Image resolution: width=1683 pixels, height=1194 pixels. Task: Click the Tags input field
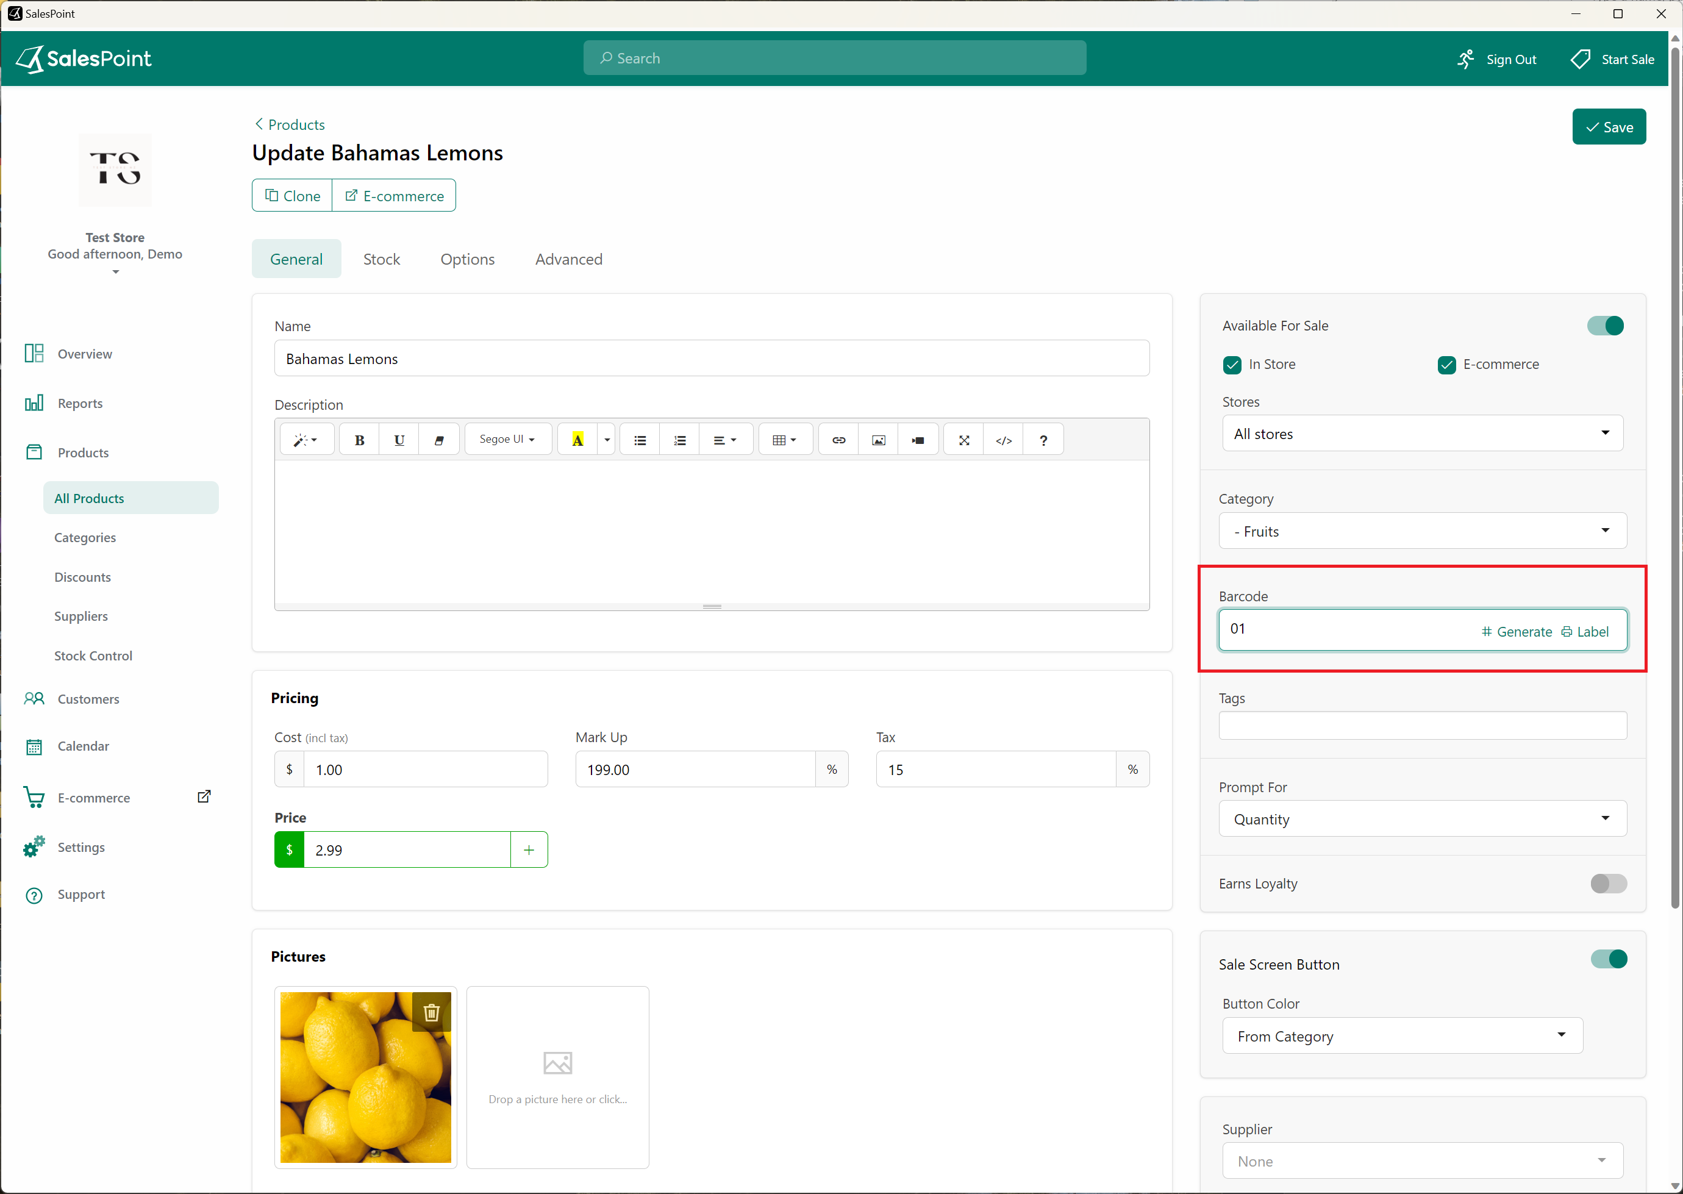1422,726
